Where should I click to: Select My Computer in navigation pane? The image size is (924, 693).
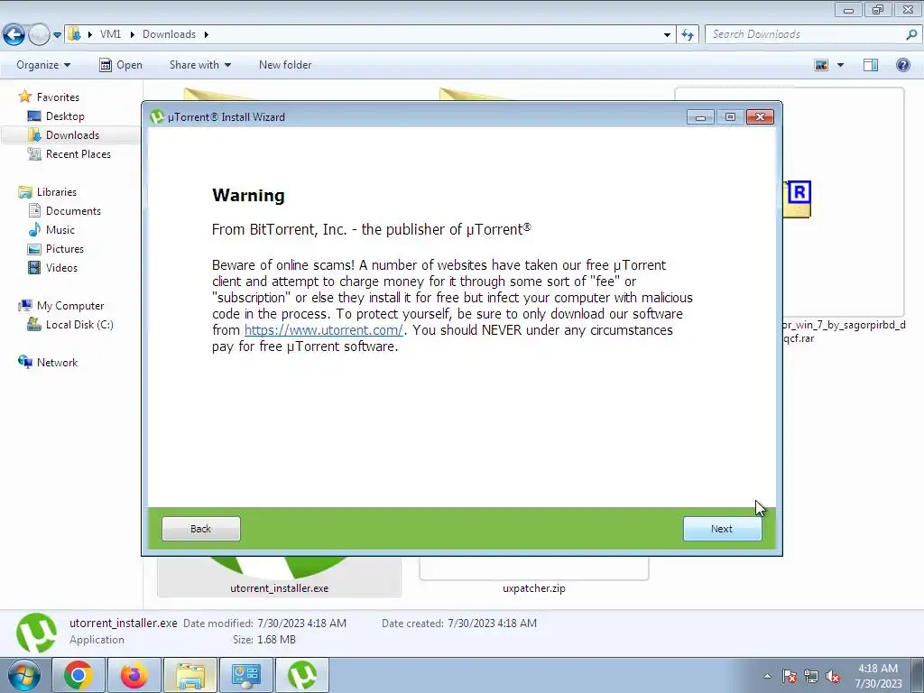coord(70,306)
